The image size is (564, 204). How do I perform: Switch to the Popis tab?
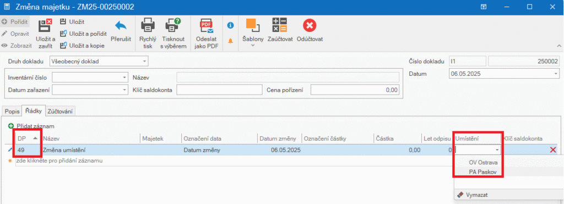tap(12, 111)
